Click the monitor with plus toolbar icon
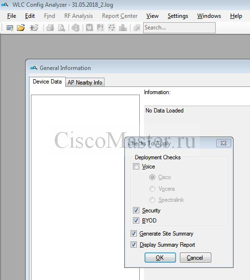This screenshot has height=280, width=250. [x=10, y=28]
